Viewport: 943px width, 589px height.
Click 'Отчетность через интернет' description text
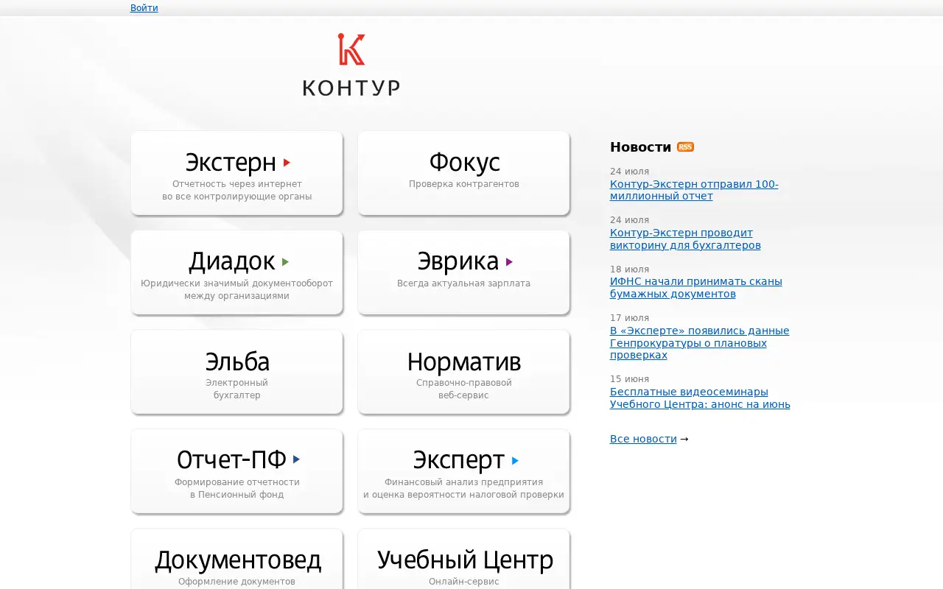coord(237,184)
